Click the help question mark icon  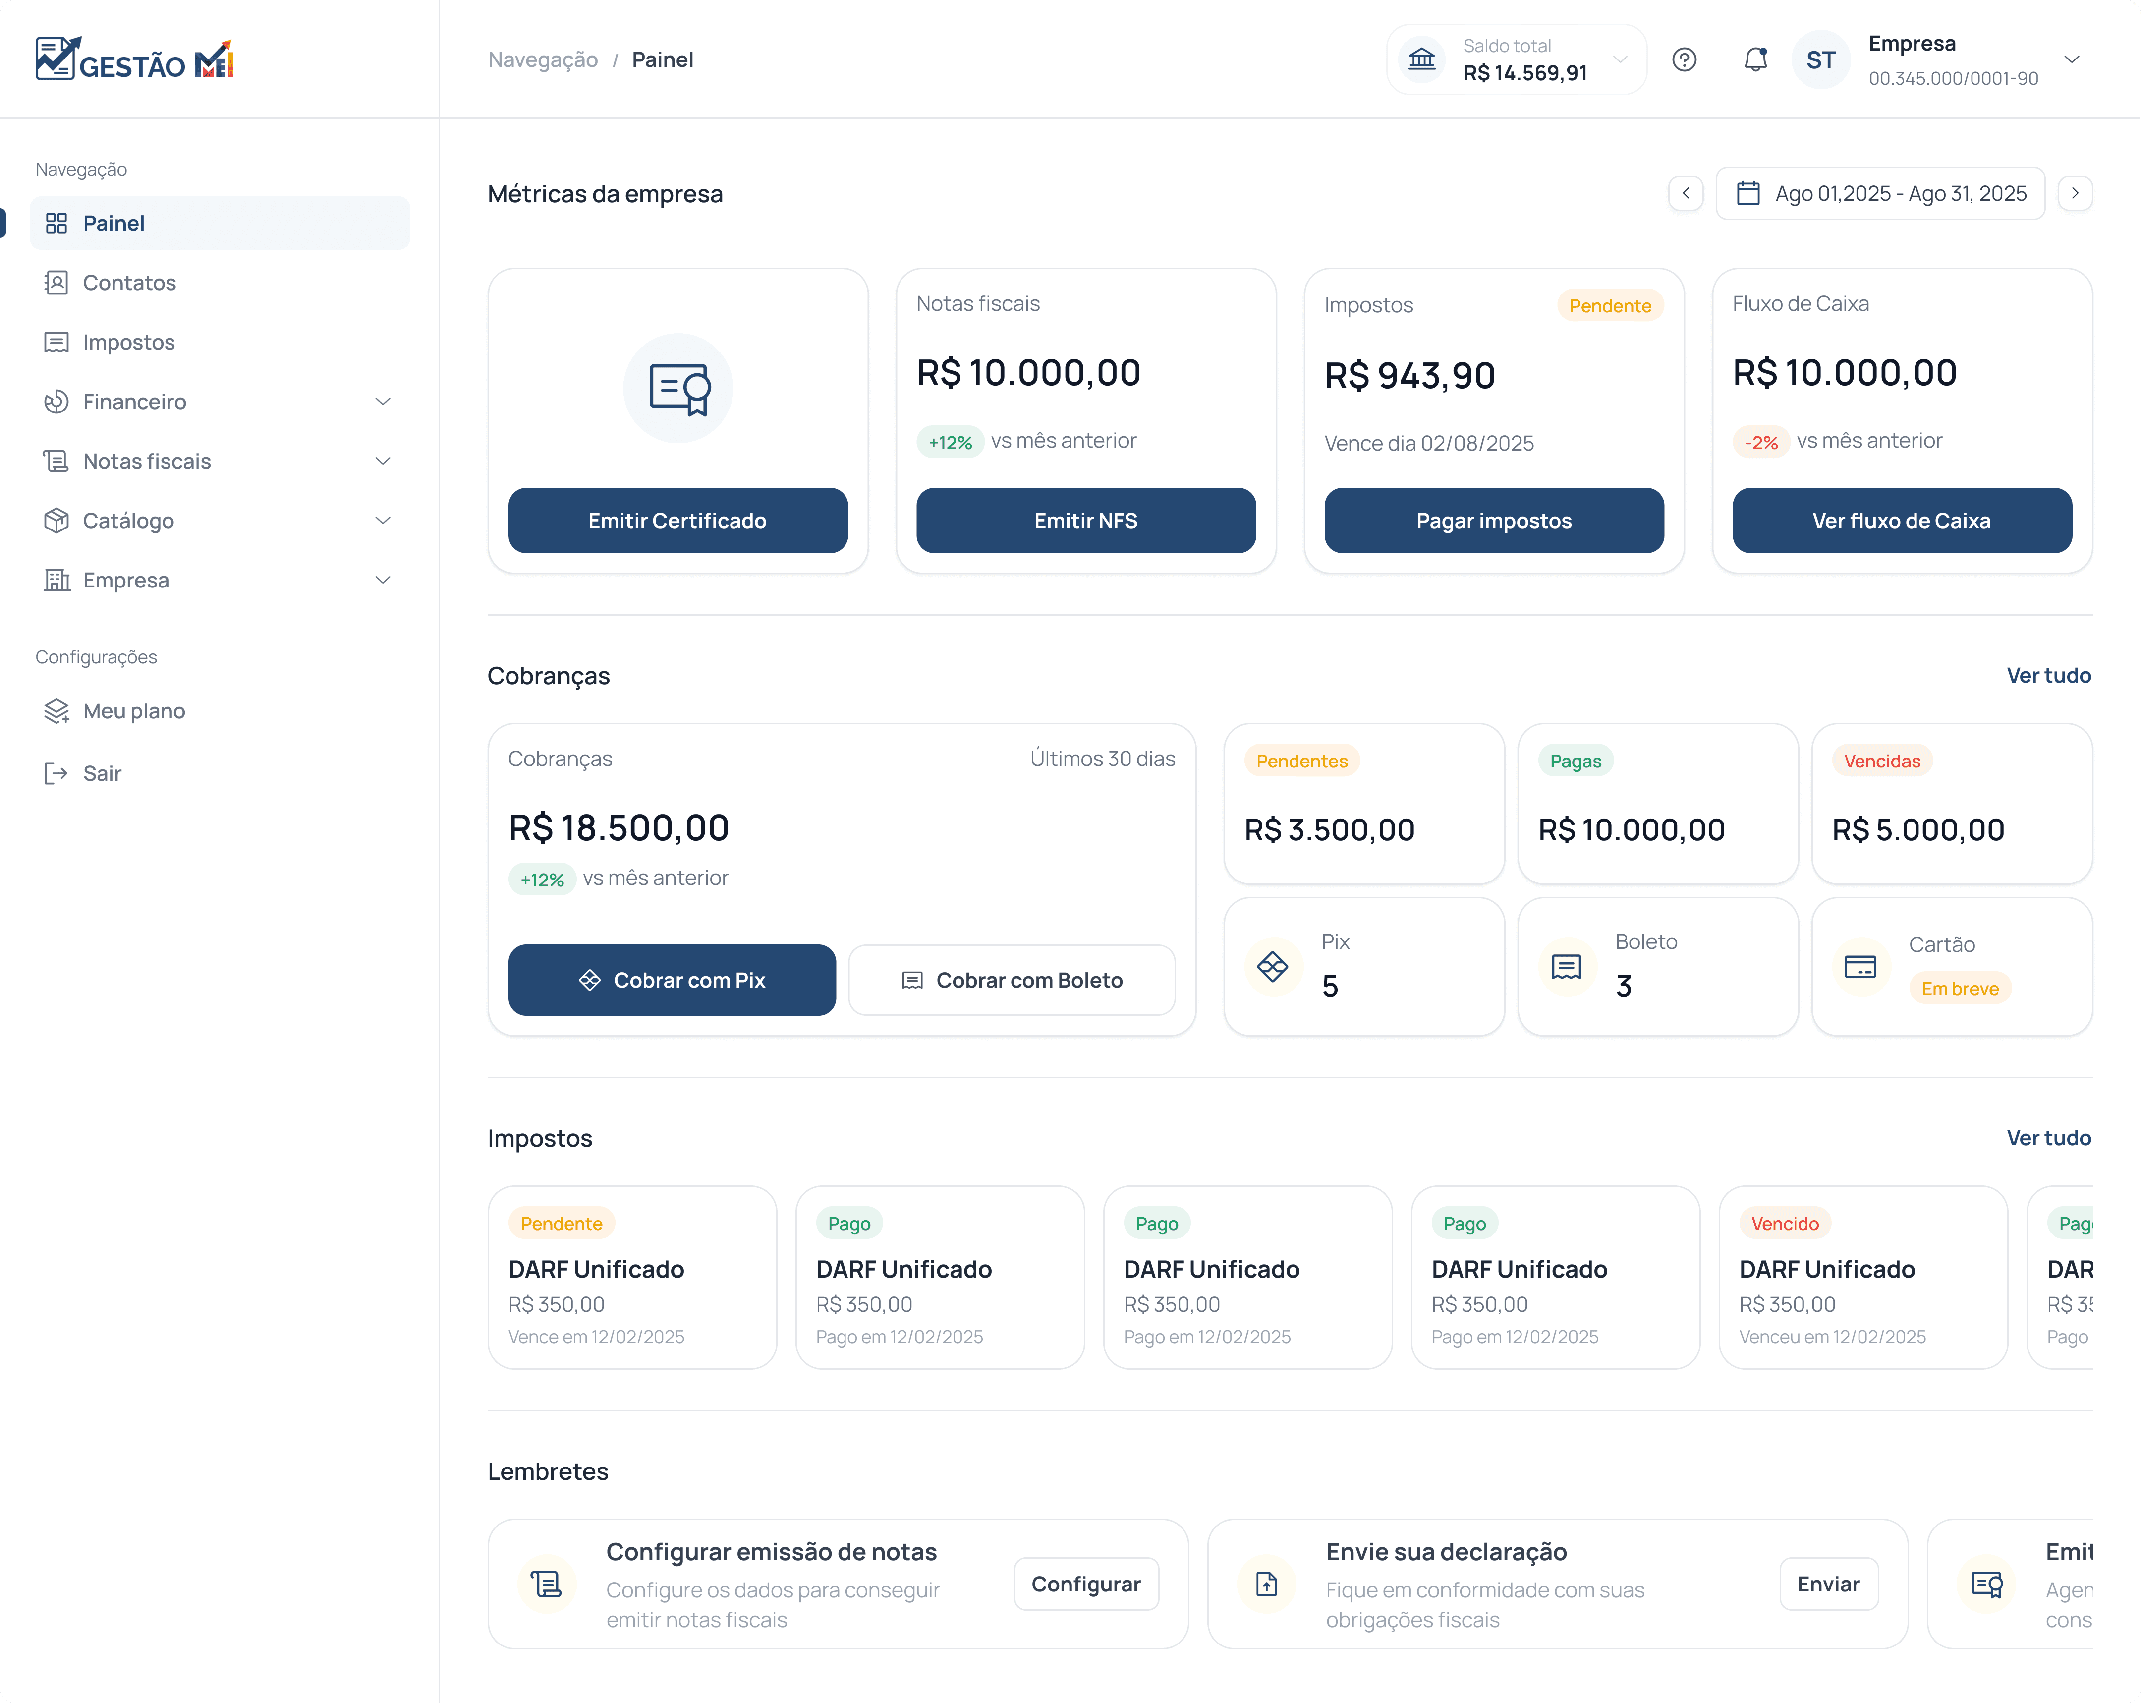[1684, 59]
